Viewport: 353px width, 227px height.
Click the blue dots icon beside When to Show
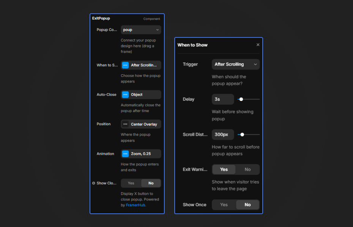click(125, 65)
